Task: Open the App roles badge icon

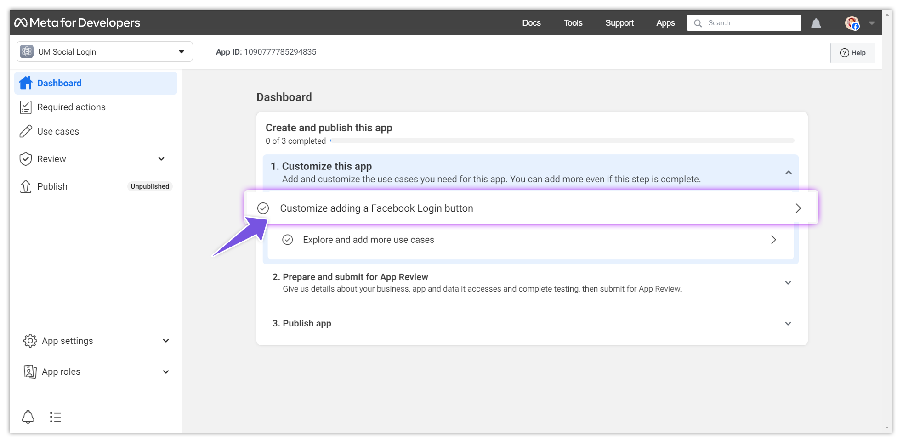Action: click(x=30, y=371)
